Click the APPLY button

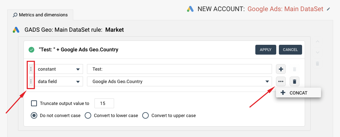[265, 50]
